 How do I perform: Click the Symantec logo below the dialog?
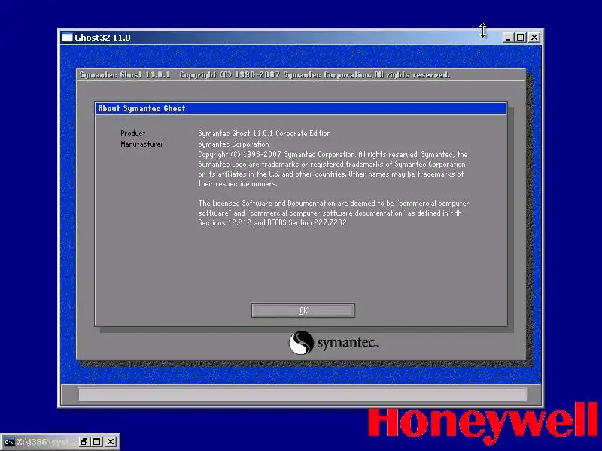click(333, 343)
